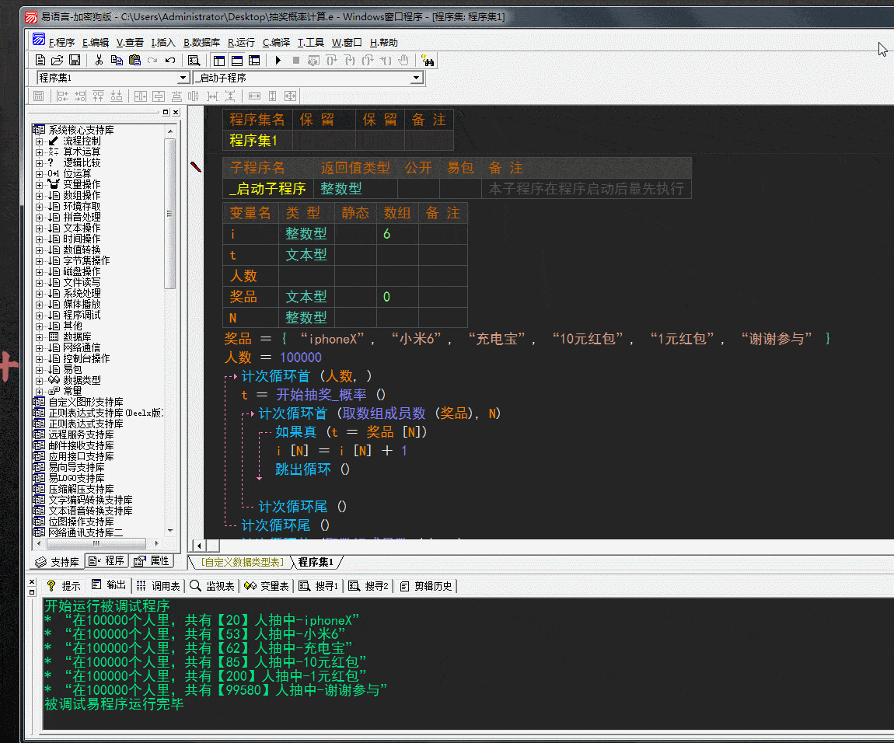Image resolution: width=894 pixels, height=743 pixels.
Task: Expand the 网络通信 tree node
Action: point(39,348)
